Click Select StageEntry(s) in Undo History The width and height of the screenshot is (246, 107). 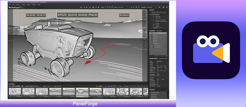155,93
